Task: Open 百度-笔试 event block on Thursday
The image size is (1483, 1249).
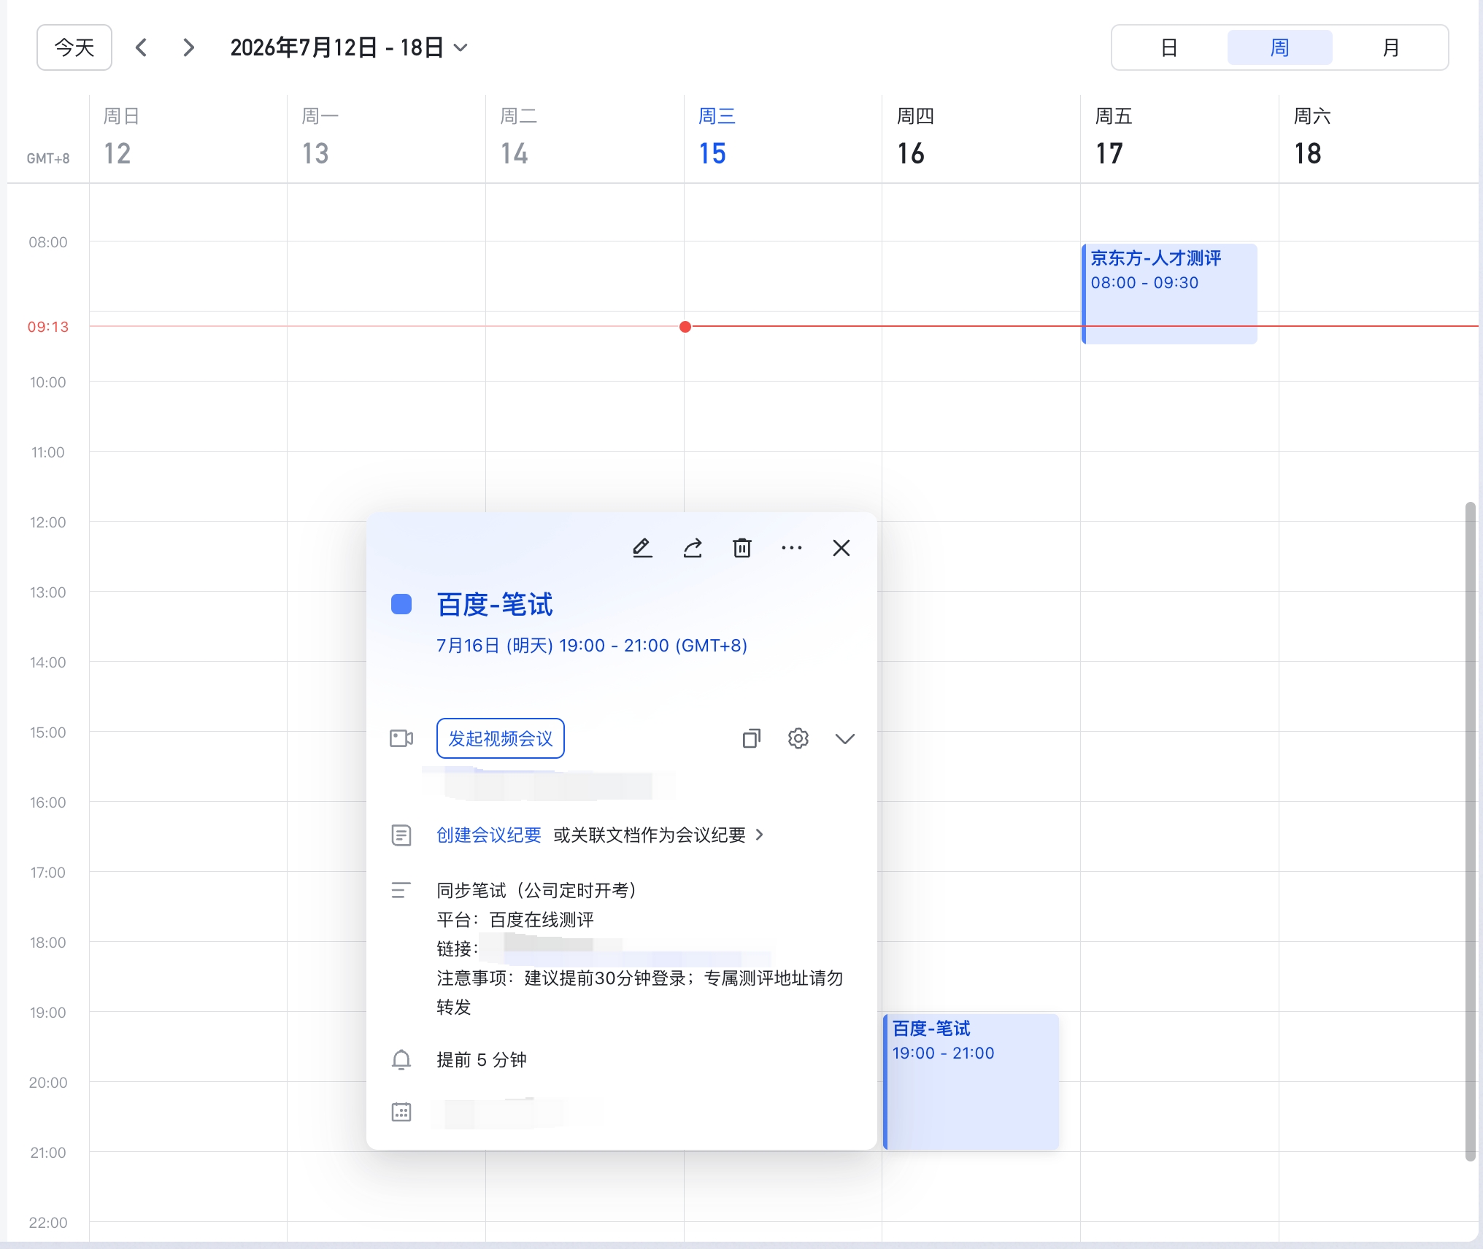Action: (971, 1081)
